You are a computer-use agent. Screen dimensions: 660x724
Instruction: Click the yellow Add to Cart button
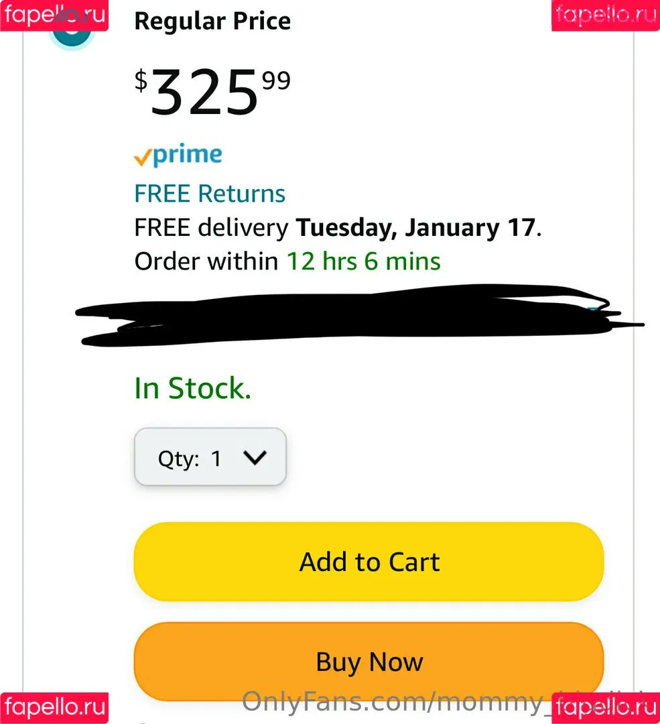pyautogui.click(x=369, y=562)
